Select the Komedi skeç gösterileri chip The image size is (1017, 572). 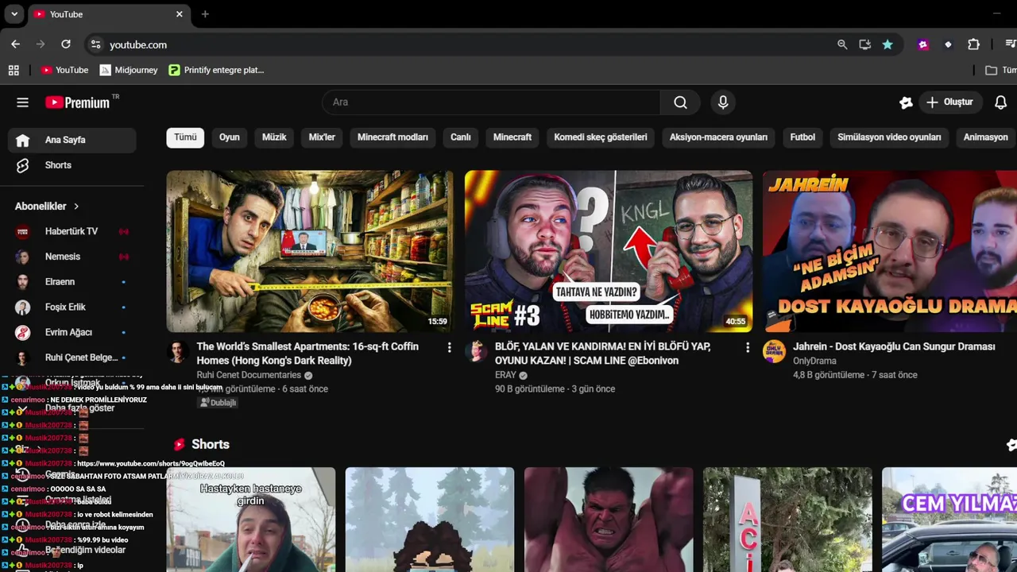[601, 137]
